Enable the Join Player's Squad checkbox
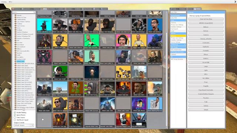The height and width of the screenshot is (133, 237). [15, 120]
